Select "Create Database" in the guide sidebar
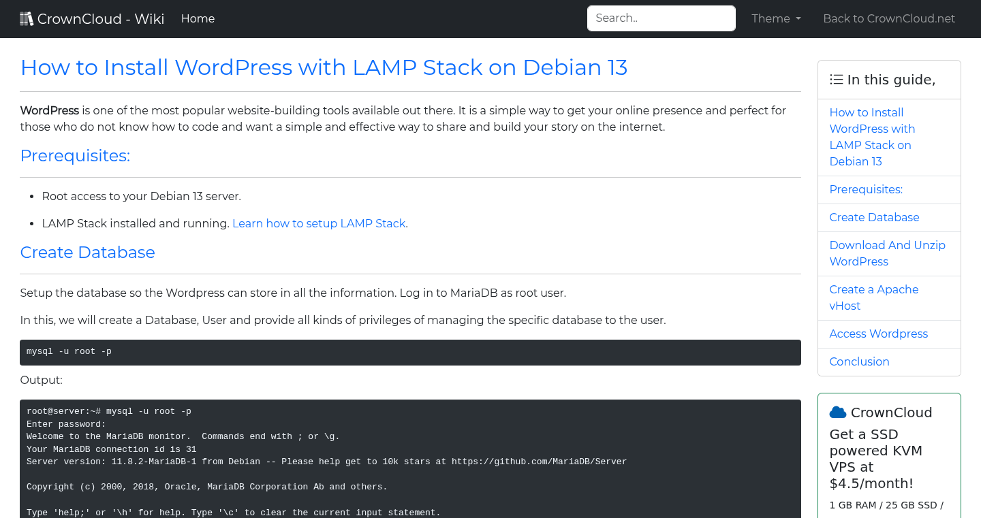Screen dimensions: 981x518 pos(874,217)
